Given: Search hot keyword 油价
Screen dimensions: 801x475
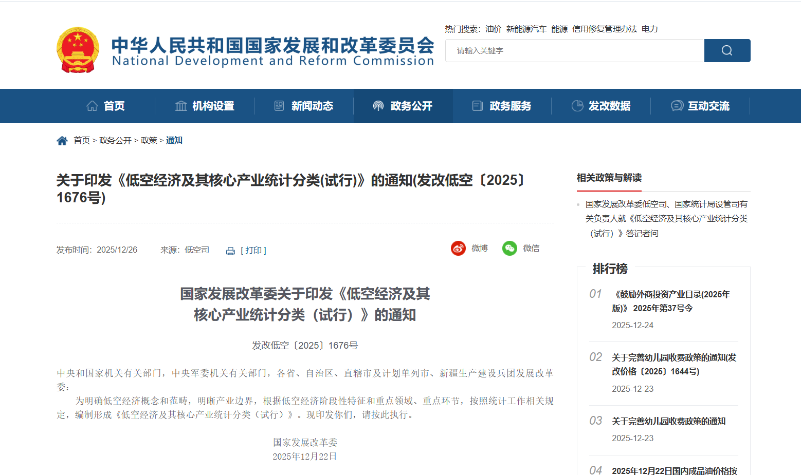Looking at the screenshot, I should coord(493,29).
